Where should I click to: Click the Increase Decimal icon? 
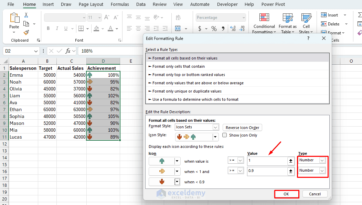[233, 29]
